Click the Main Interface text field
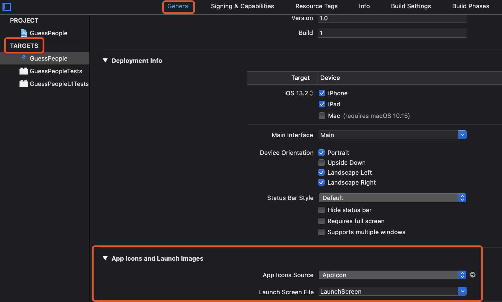Image resolution: width=502 pixels, height=302 pixels. pos(388,135)
